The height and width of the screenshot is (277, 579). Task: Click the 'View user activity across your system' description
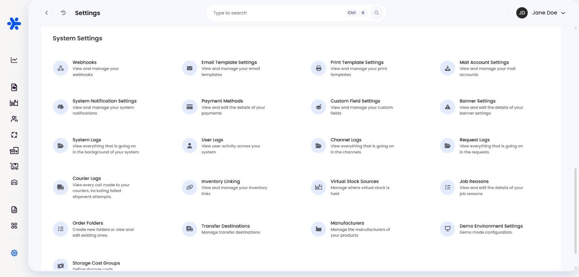[x=231, y=149]
